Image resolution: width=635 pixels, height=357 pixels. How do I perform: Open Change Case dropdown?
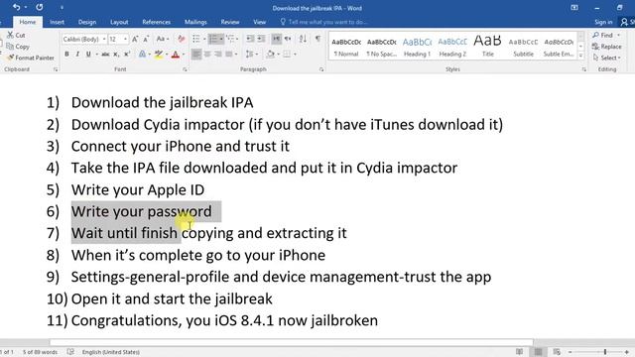click(x=163, y=39)
